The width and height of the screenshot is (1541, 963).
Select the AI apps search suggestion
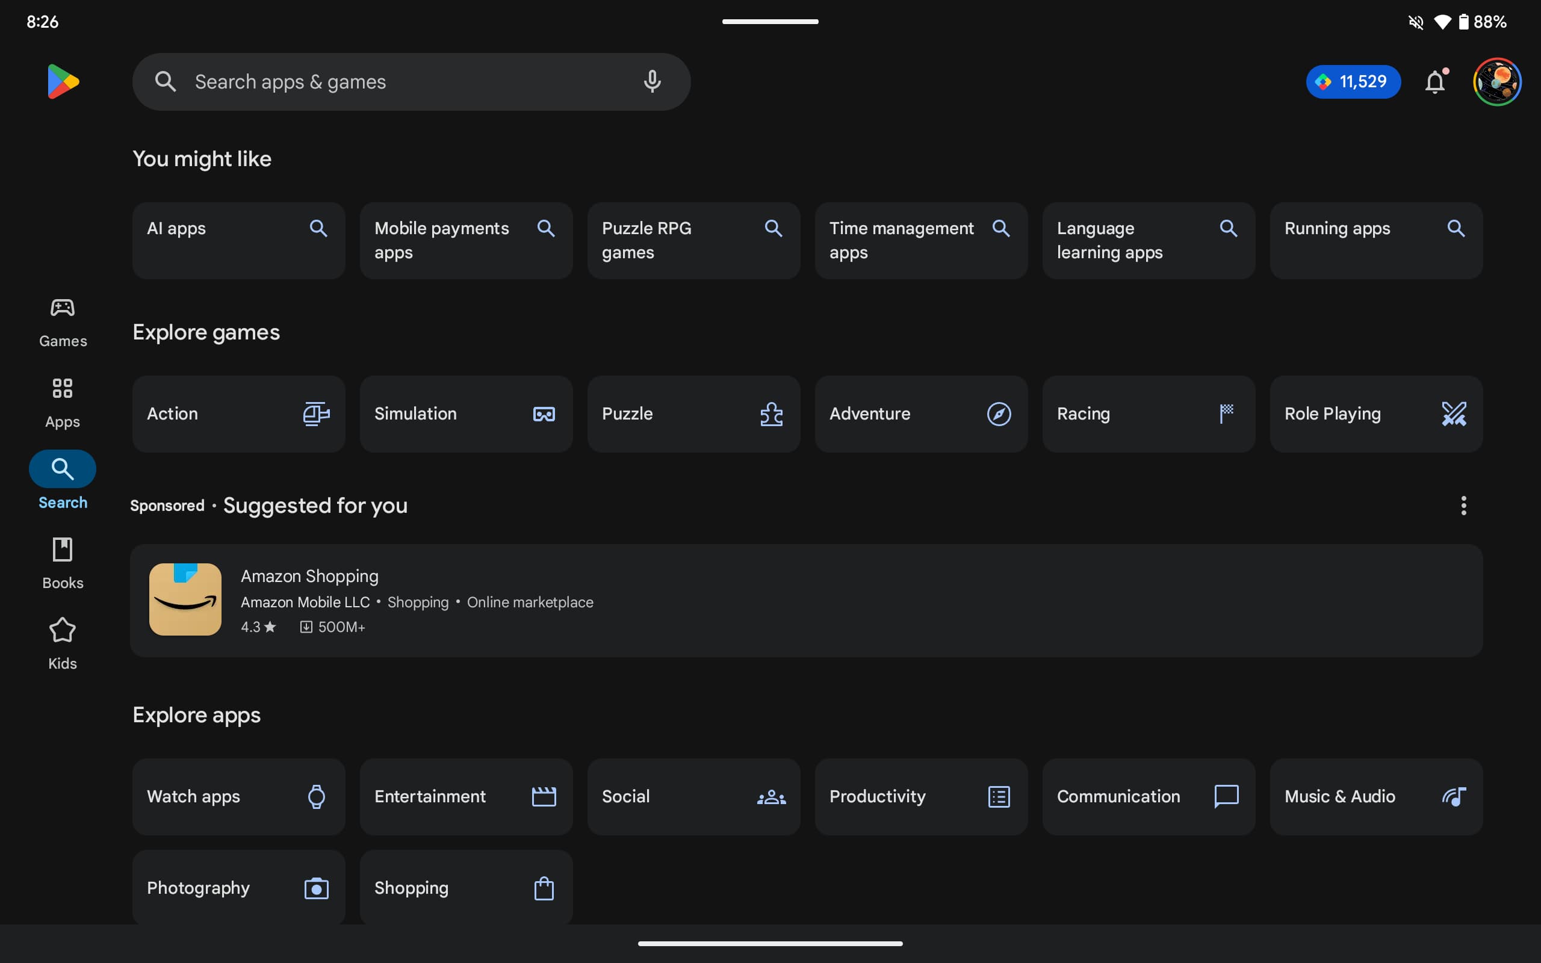[237, 240]
